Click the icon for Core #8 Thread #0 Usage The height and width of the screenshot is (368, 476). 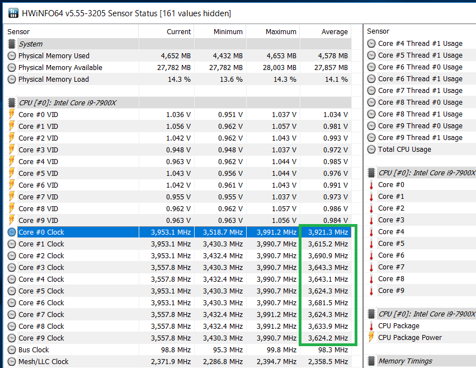click(x=371, y=103)
